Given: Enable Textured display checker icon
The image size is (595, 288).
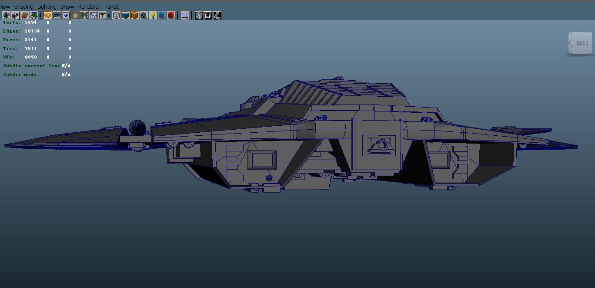Looking at the screenshot, I should [x=144, y=16].
